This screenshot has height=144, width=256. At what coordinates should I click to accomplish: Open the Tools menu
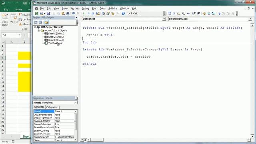(102, 8)
